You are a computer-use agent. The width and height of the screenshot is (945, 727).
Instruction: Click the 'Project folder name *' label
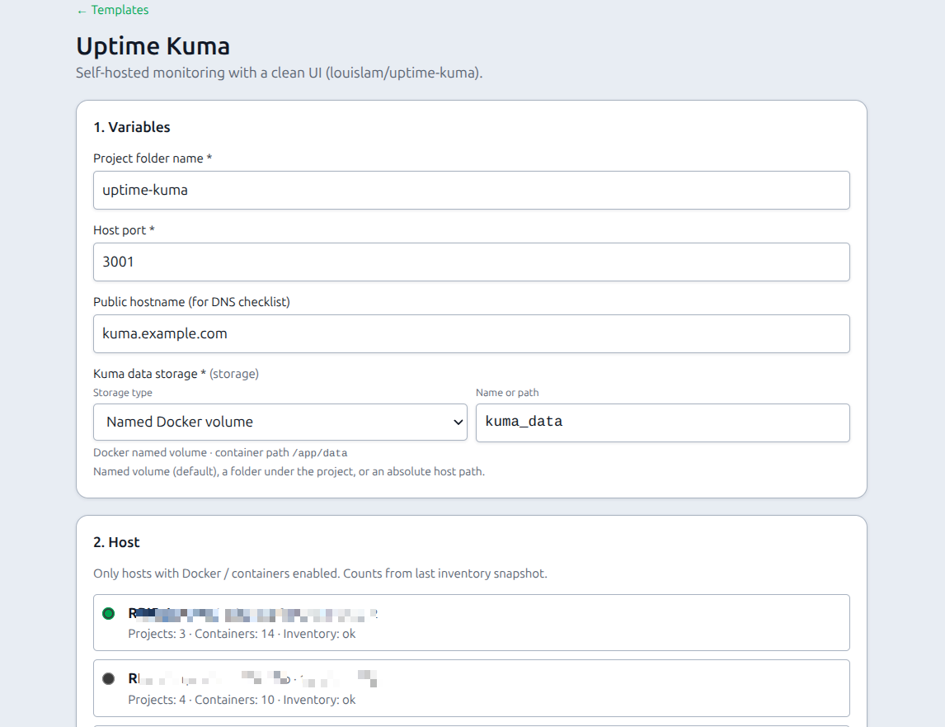[153, 158]
